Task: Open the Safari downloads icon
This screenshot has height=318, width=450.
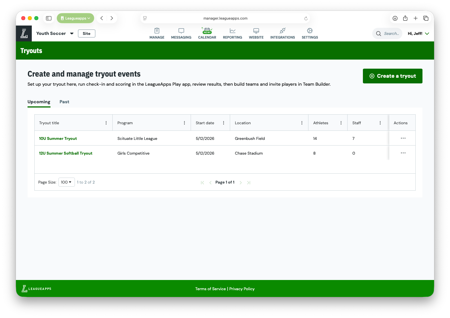Action: pos(395,18)
